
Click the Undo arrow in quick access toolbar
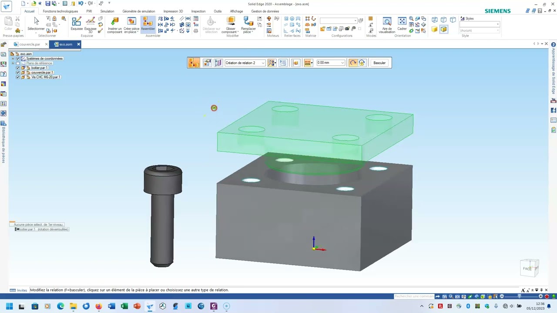[81, 3]
